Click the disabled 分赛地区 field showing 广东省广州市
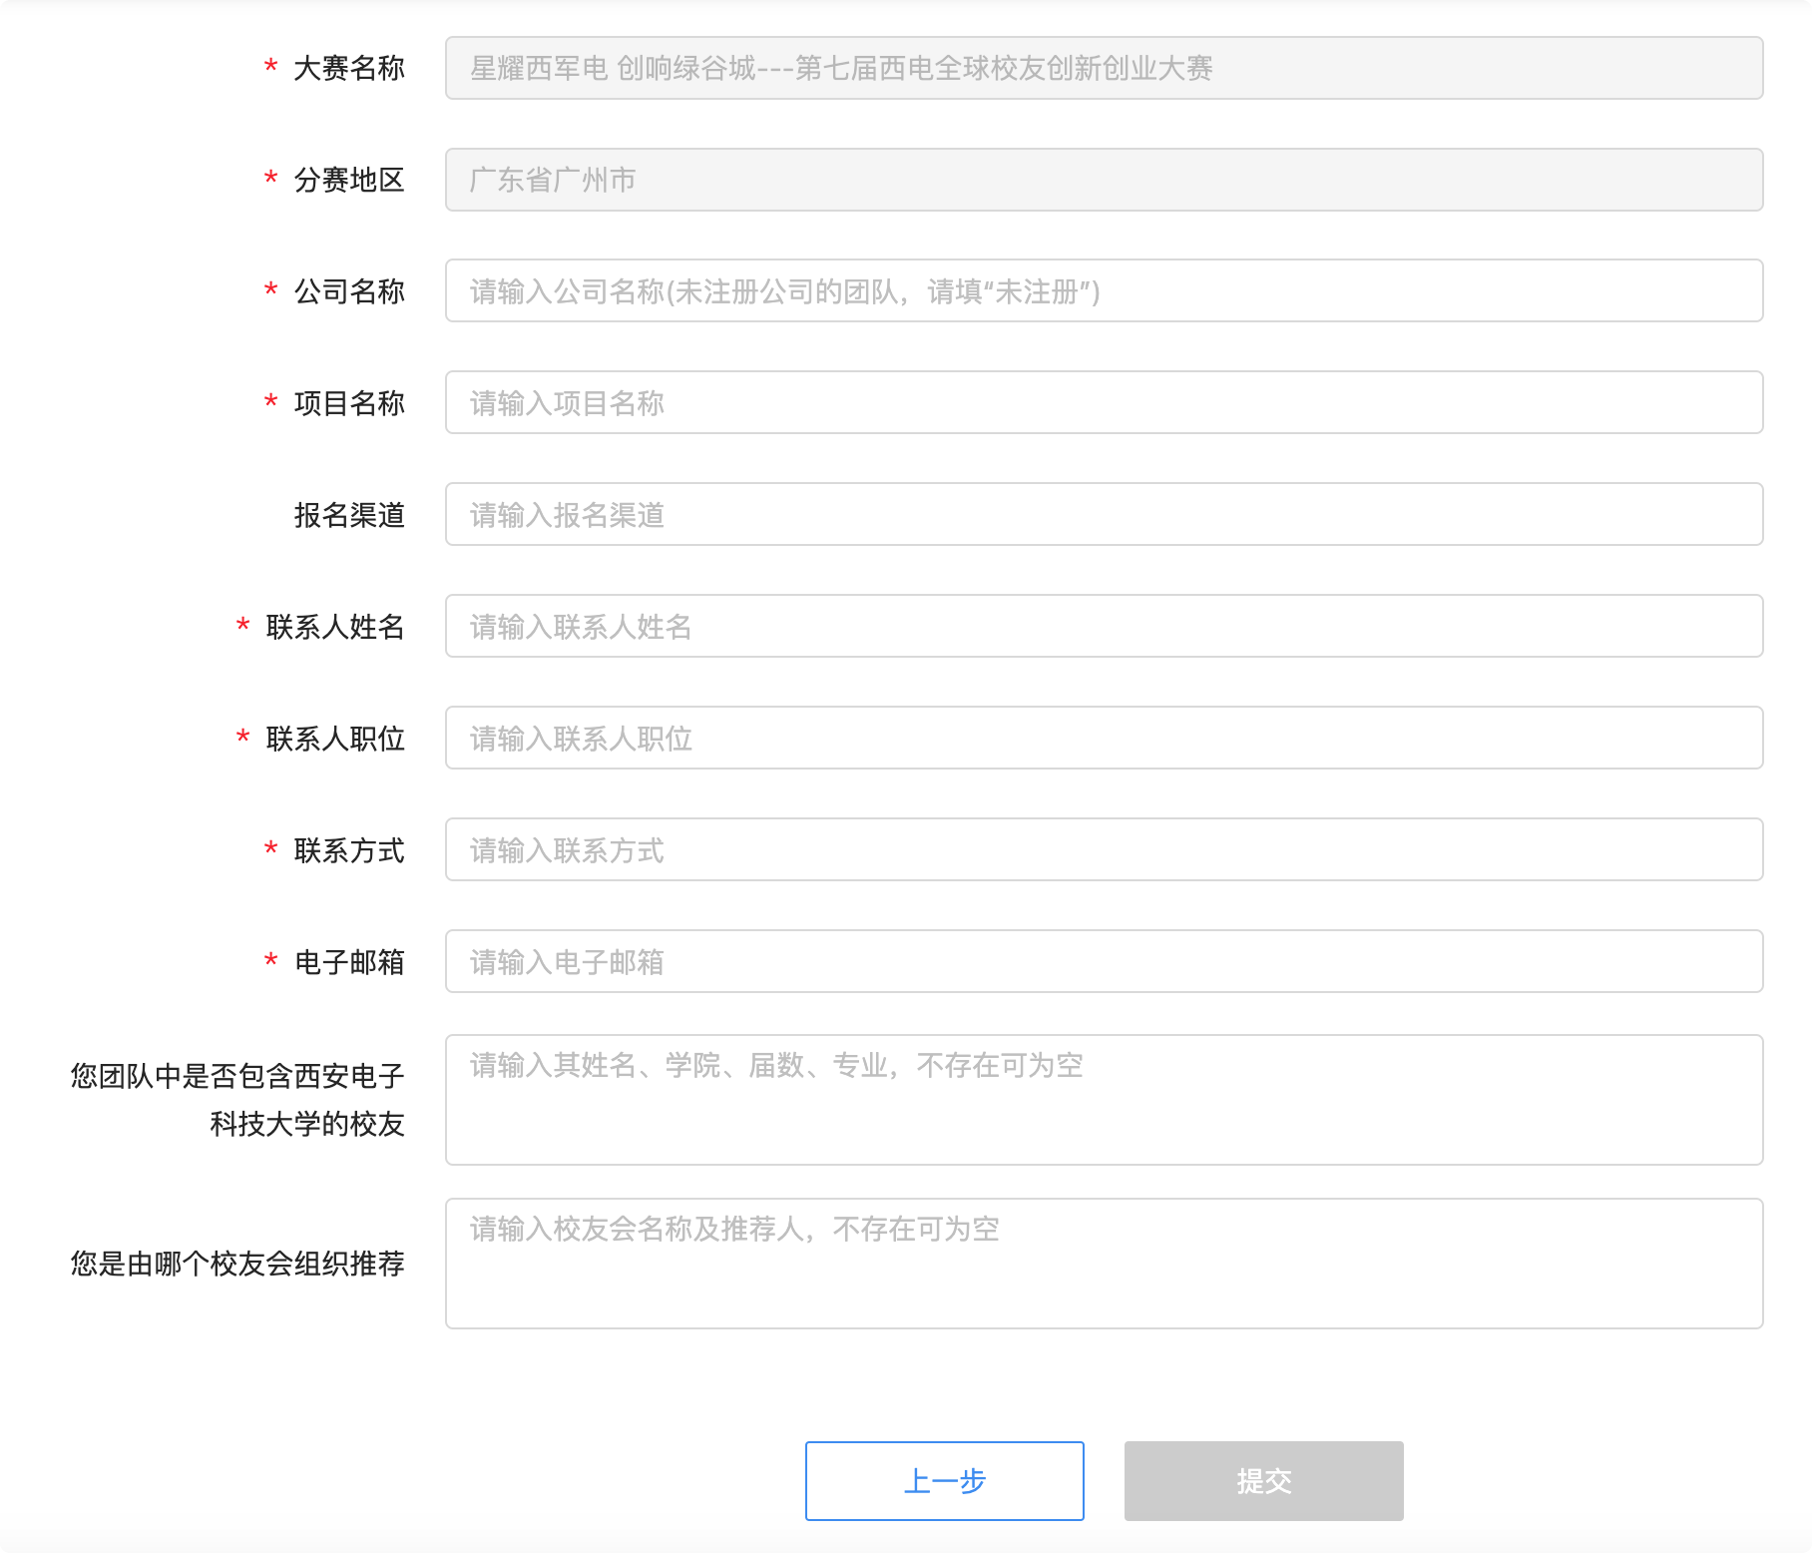This screenshot has height=1553, width=1812. pyautogui.click(x=1104, y=180)
